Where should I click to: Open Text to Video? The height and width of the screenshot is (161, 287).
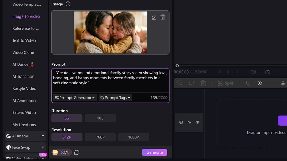tap(24, 40)
